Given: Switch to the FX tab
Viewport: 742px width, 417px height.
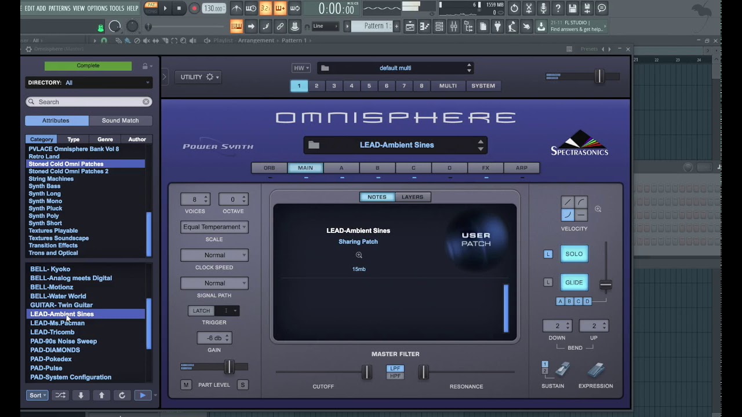Looking at the screenshot, I should (486, 168).
